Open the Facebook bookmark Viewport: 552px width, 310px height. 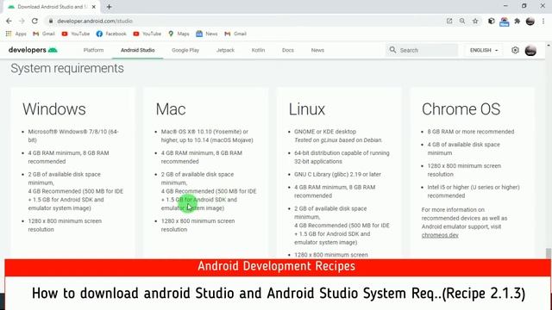(111, 34)
